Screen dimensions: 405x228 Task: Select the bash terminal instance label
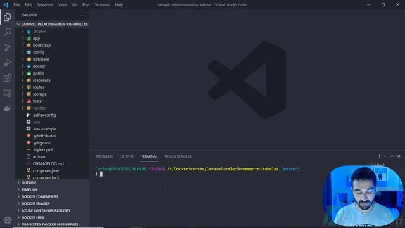378,165
